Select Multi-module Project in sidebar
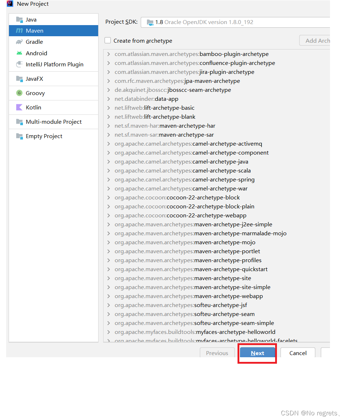This screenshot has width=345, height=420. click(x=54, y=122)
